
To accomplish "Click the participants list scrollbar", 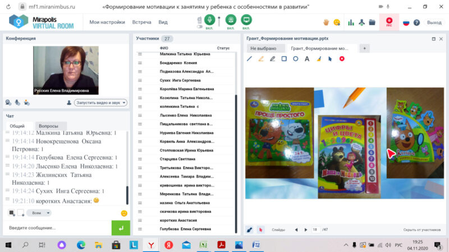I will pyautogui.click(x=236, y=164).
